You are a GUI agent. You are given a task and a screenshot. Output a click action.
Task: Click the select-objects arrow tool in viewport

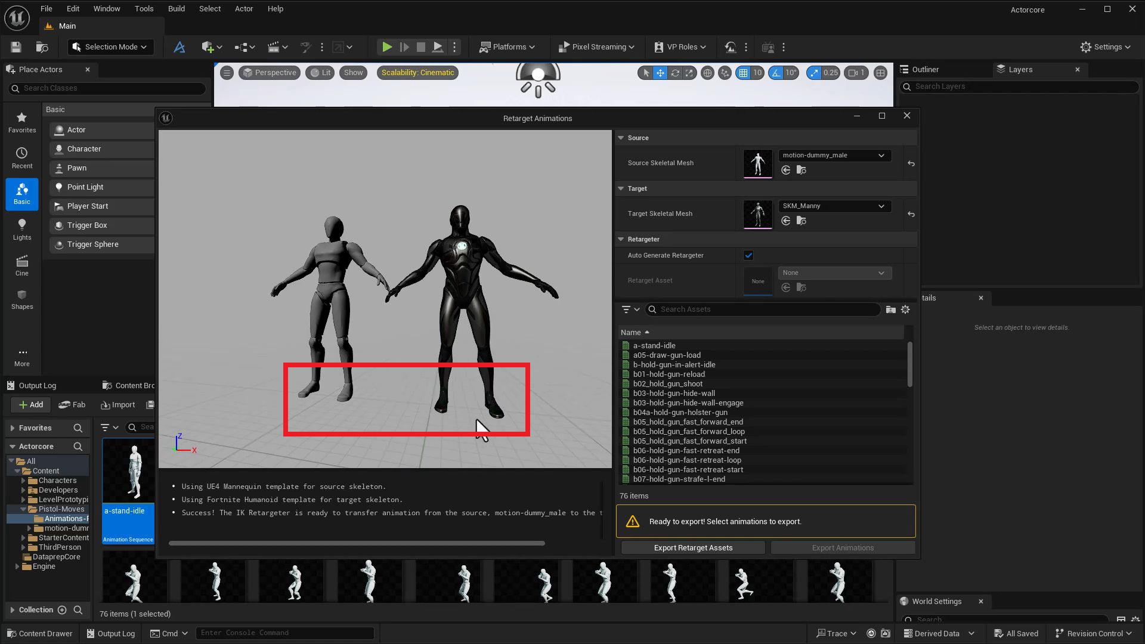click(x=646, y=73)
